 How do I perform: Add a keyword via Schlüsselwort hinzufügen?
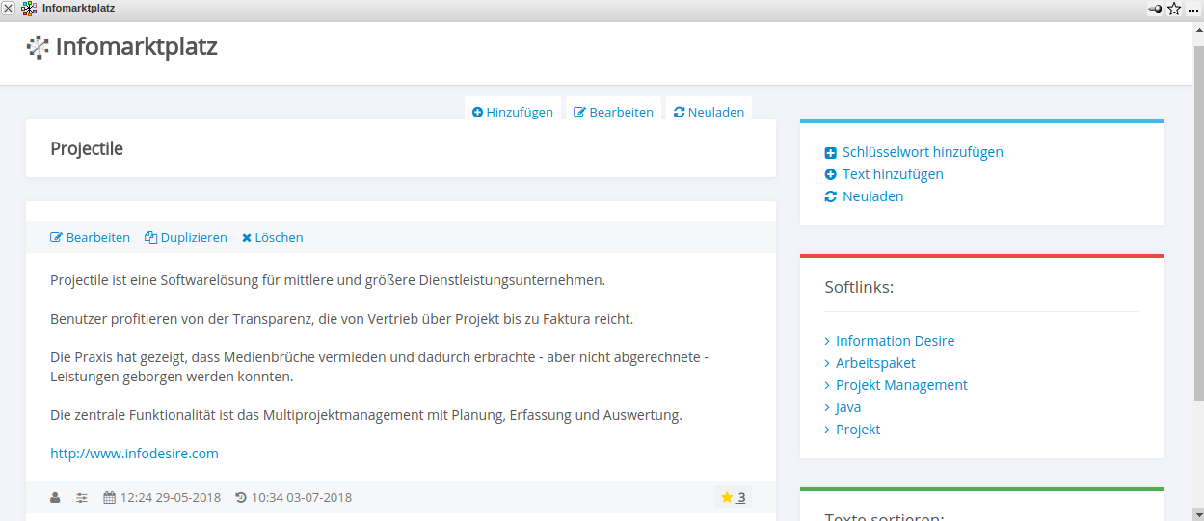tap(922, 152)
